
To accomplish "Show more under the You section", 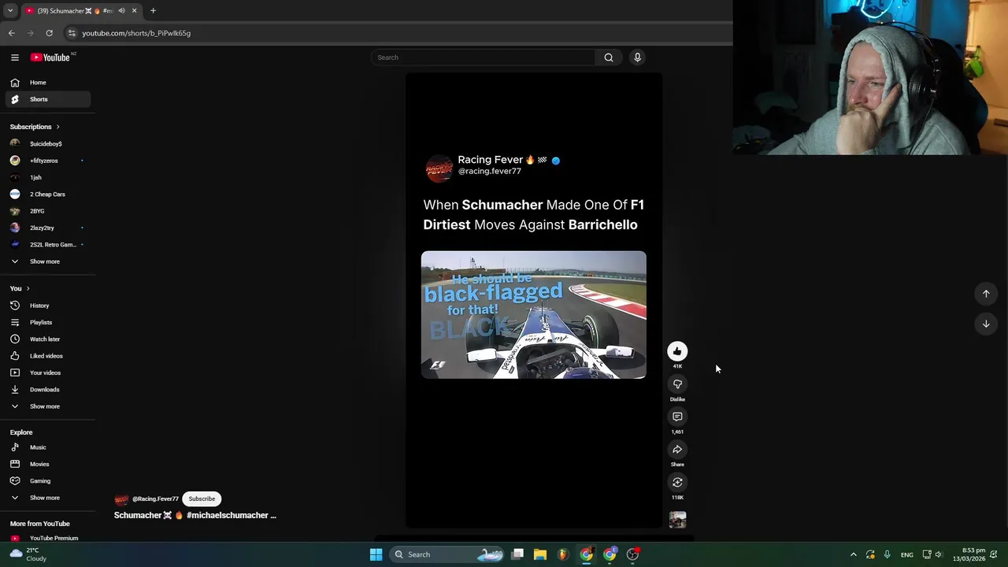I will 47,406.
